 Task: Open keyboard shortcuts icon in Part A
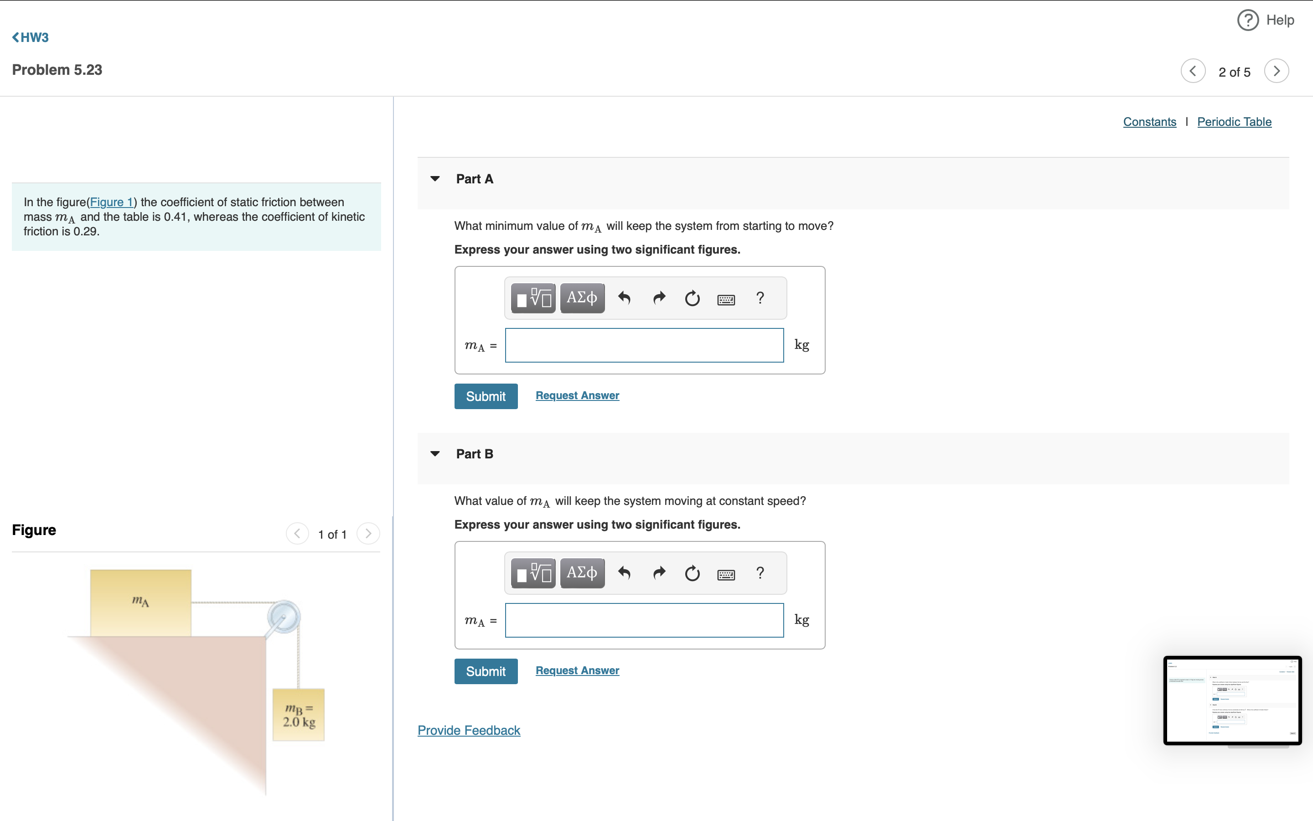click(x=726, y=299)
